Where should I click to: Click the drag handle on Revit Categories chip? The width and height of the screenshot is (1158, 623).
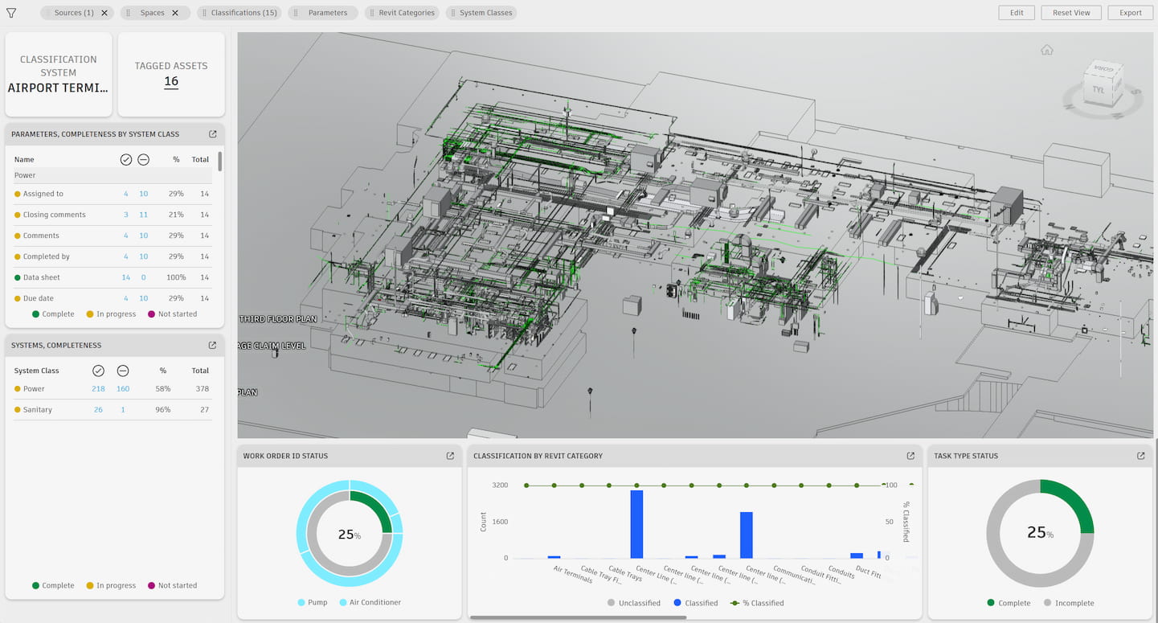372,13
